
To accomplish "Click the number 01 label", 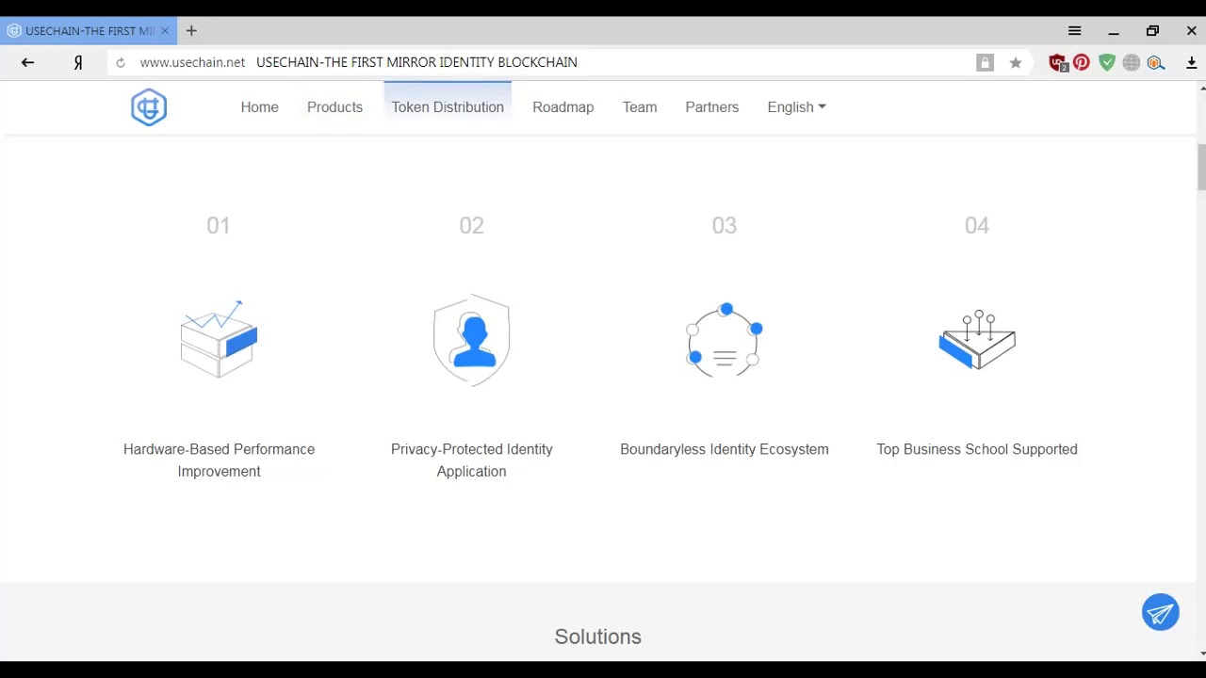I will pyautogui.click(x=219, y=225).
